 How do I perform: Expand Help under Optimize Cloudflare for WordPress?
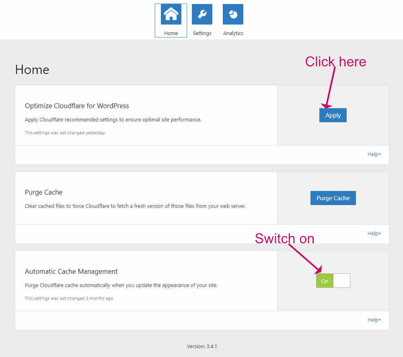pos(374,154)
